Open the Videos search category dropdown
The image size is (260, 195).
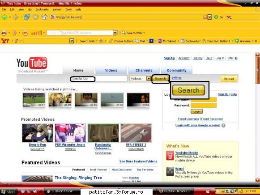pos(149,79)
